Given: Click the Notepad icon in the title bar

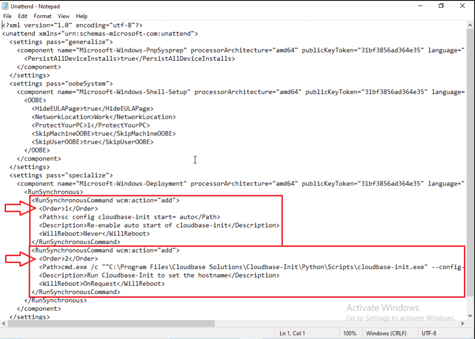Looking at the screenshot, I should coord(5,6).
